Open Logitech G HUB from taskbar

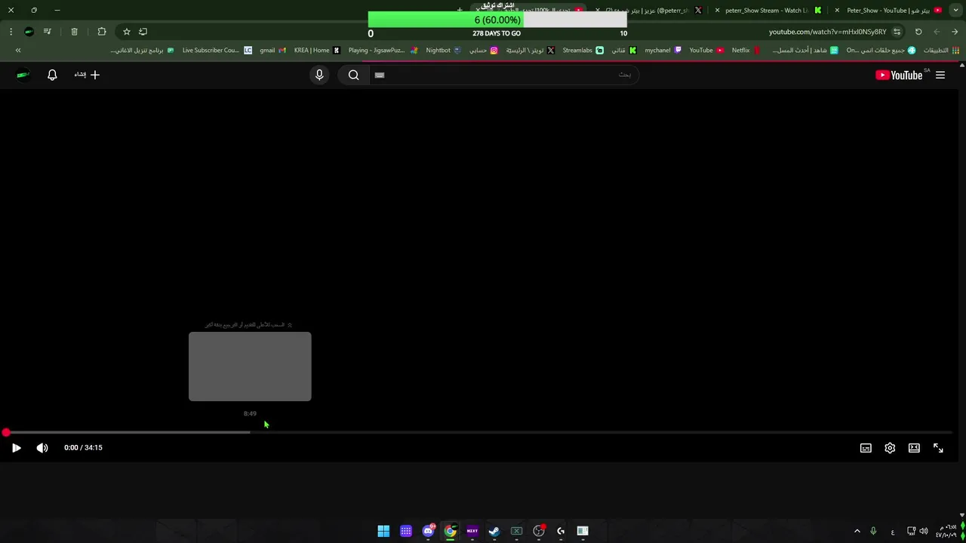coord(561,531)
